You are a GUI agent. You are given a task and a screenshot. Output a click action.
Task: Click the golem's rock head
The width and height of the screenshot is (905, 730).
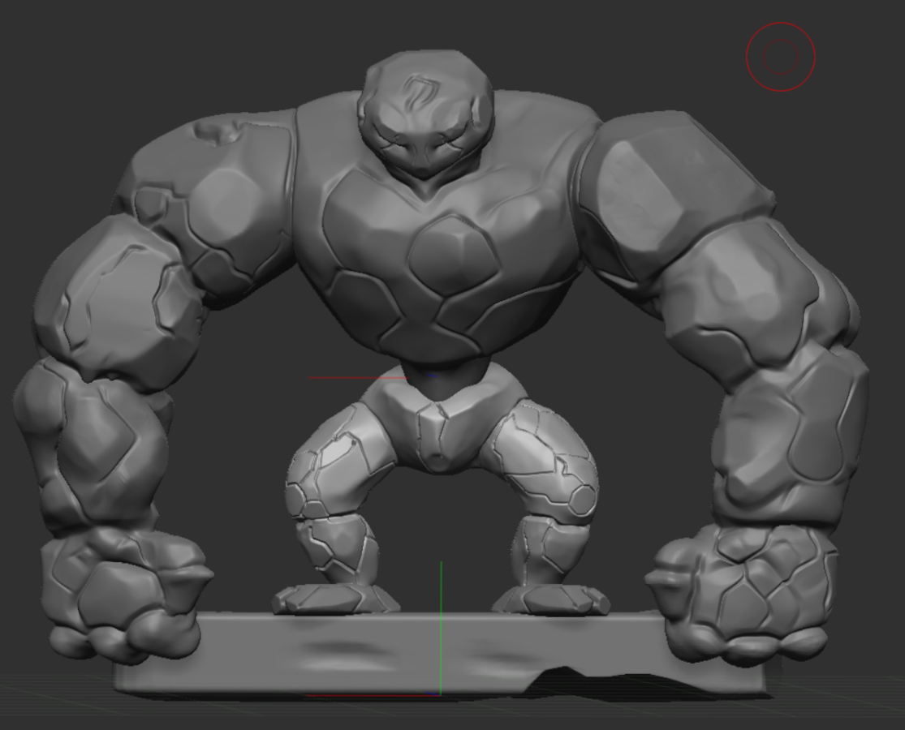426,114
